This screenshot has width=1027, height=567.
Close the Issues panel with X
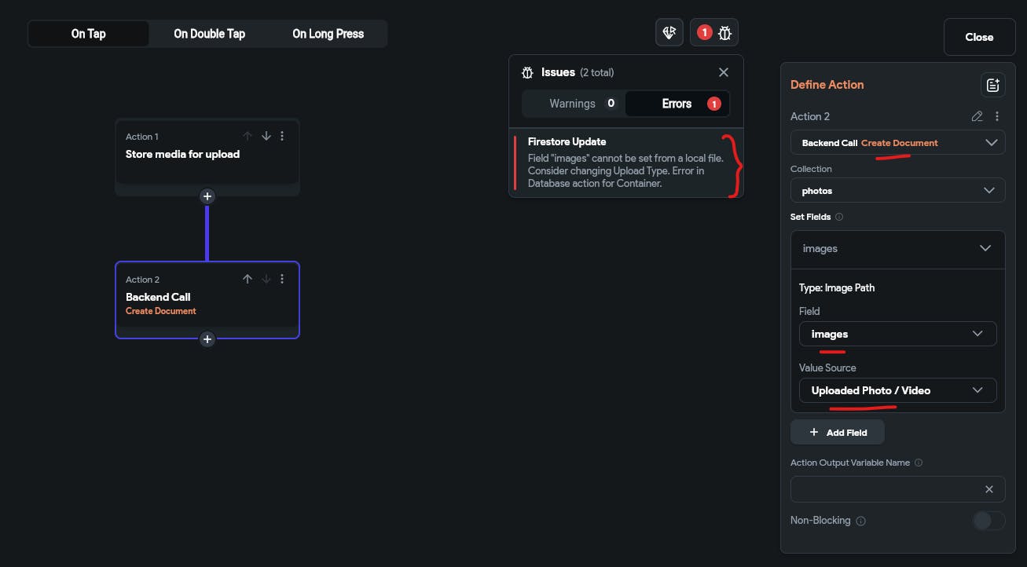coord(724,72)
